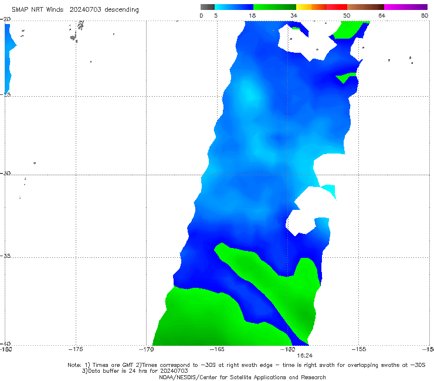Click the longitude label '-155'

[359, 349]
